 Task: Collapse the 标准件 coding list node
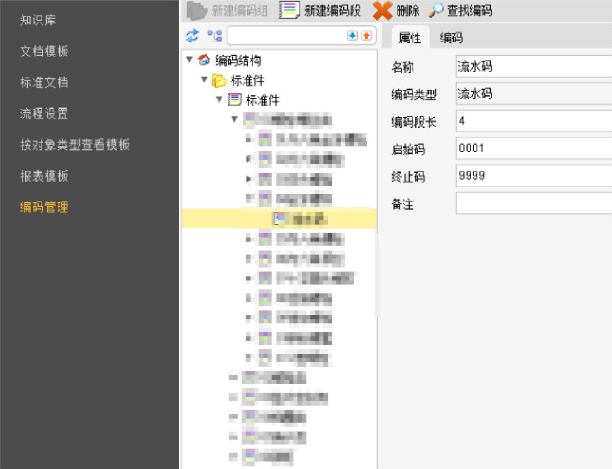tap(219, 99)
